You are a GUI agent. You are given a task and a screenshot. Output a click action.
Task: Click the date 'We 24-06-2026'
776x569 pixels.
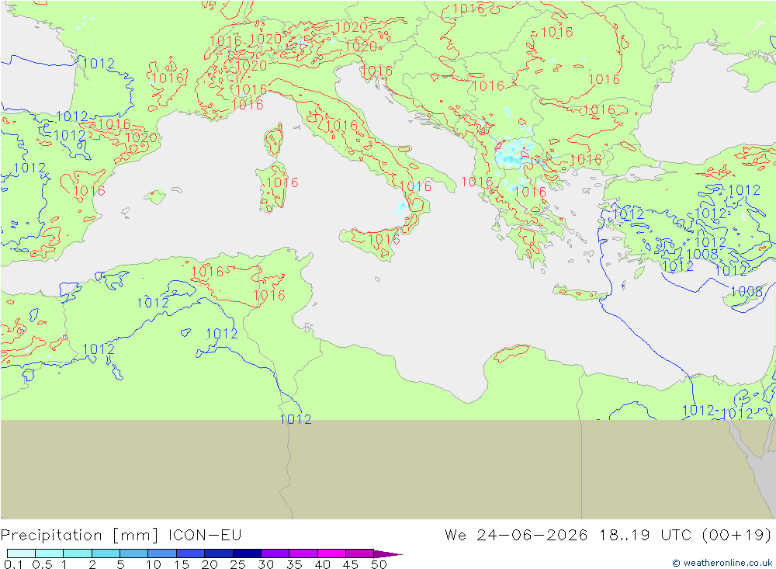pos(516,536)
